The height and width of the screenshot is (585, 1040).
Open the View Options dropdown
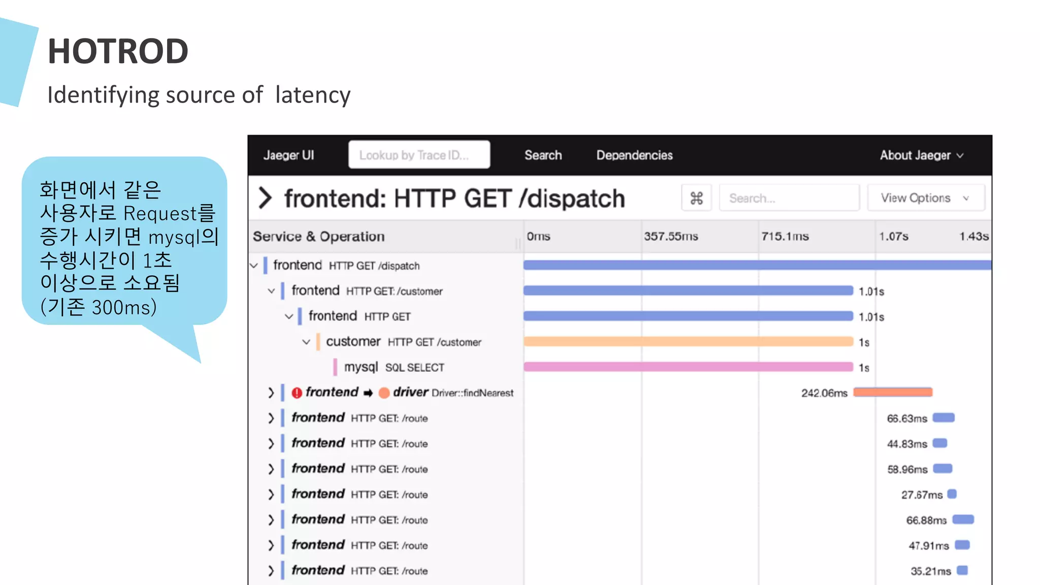pyautogui.click(x=926, y=198)
